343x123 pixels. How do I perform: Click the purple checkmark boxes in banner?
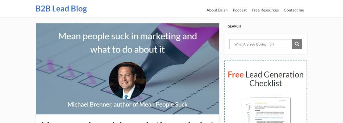[71, 71]
